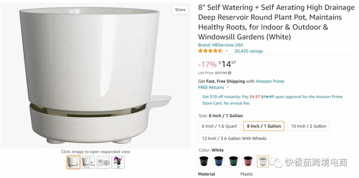The image size is (359, 178).
Task: View the third thumbnail showing pot parts
Action: click(103, 162)
